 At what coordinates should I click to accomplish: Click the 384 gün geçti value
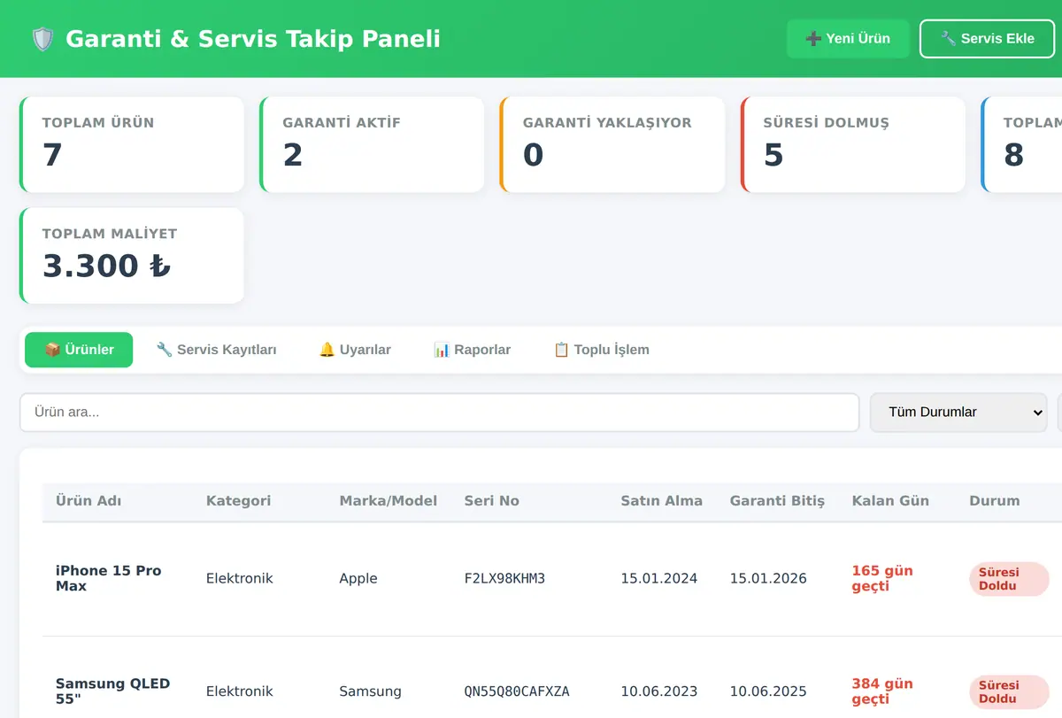pos(882,691)
